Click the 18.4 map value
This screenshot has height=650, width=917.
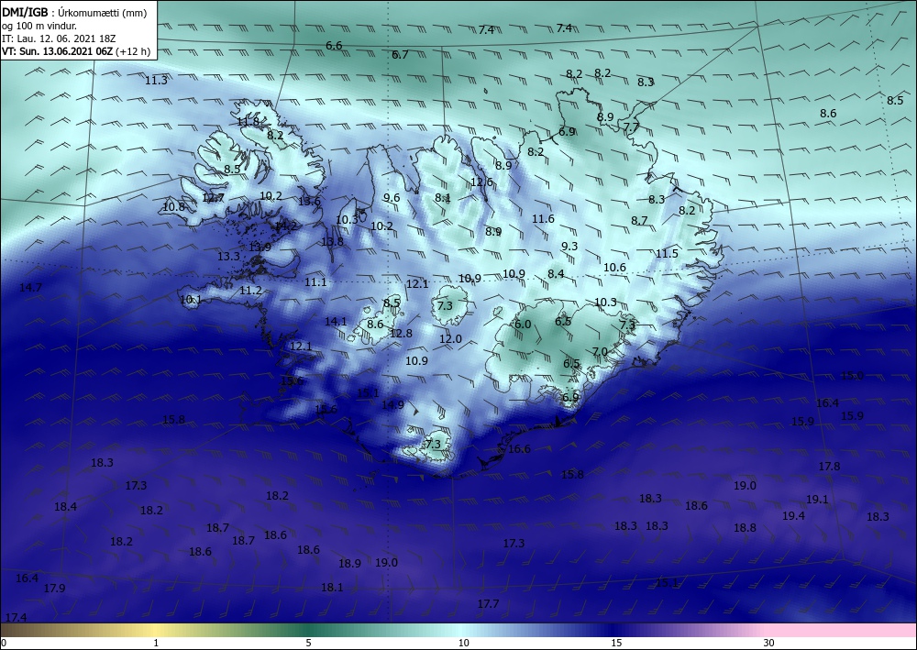65,507
